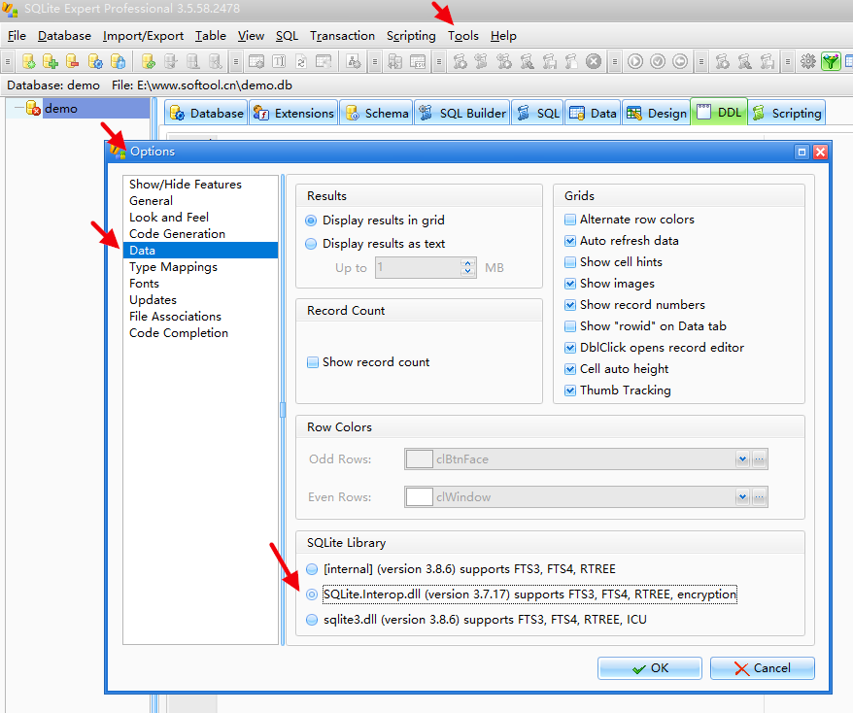The height and width of the screenshot is (713, 853).
Task: Switch to the Schema tab
Action: point(376,113)
